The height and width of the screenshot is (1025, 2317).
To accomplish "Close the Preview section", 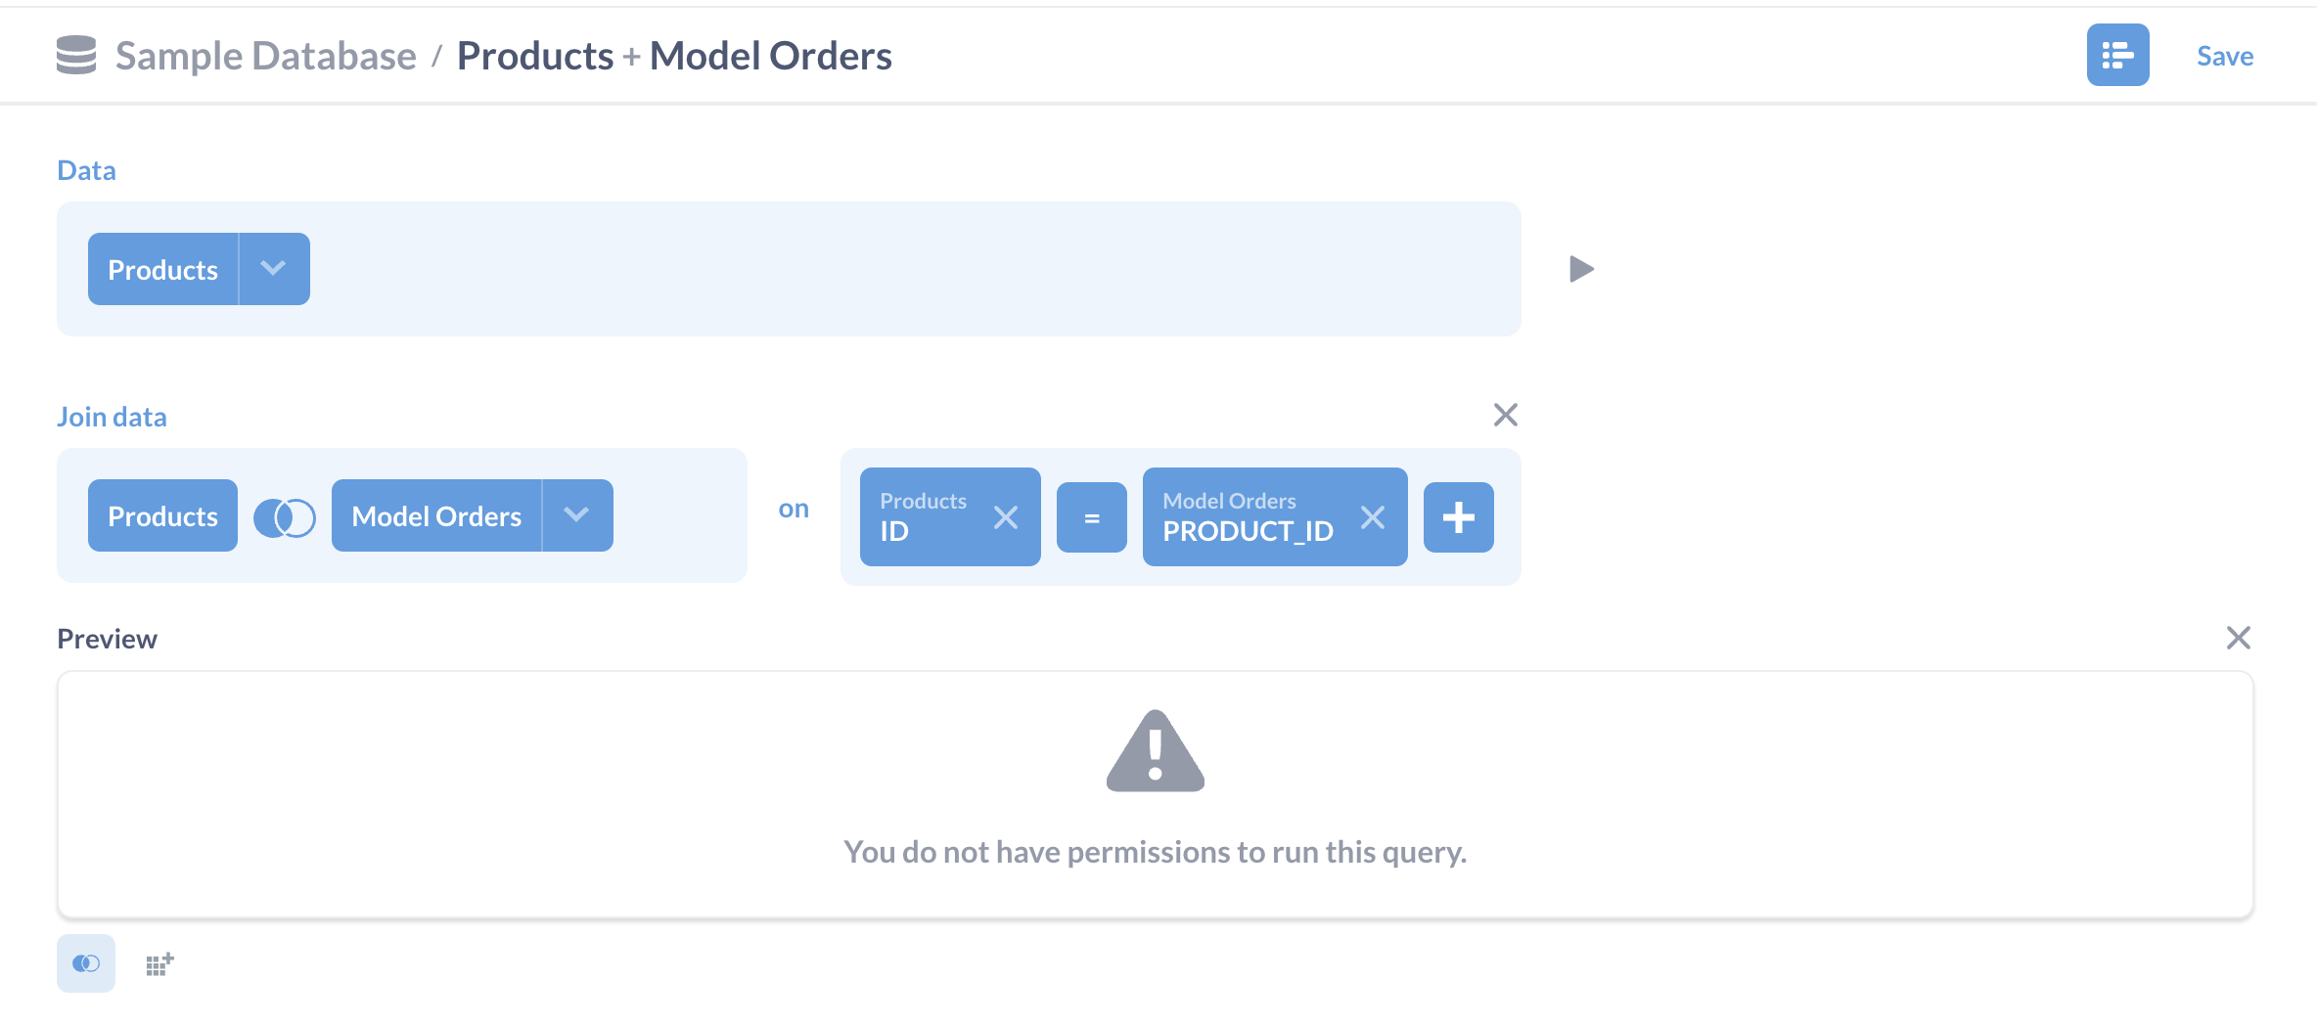I will pyautogui.click(x=2239, y=638).
